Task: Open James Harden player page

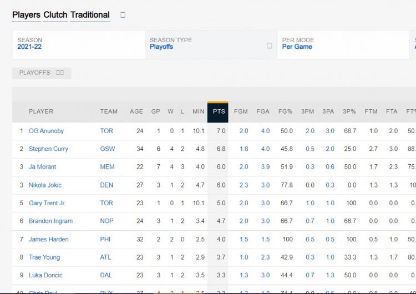Action: click(49, 239)
